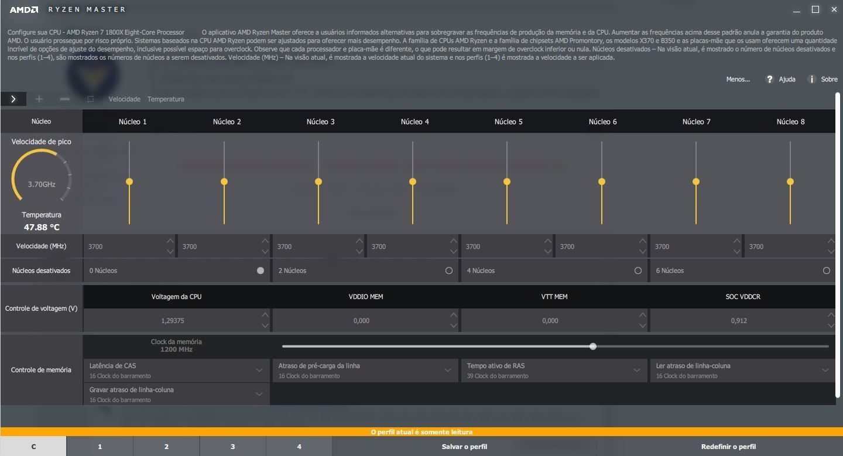Open the Latência de CAS dropdown

pyautogui.click(x=176, y=371)
